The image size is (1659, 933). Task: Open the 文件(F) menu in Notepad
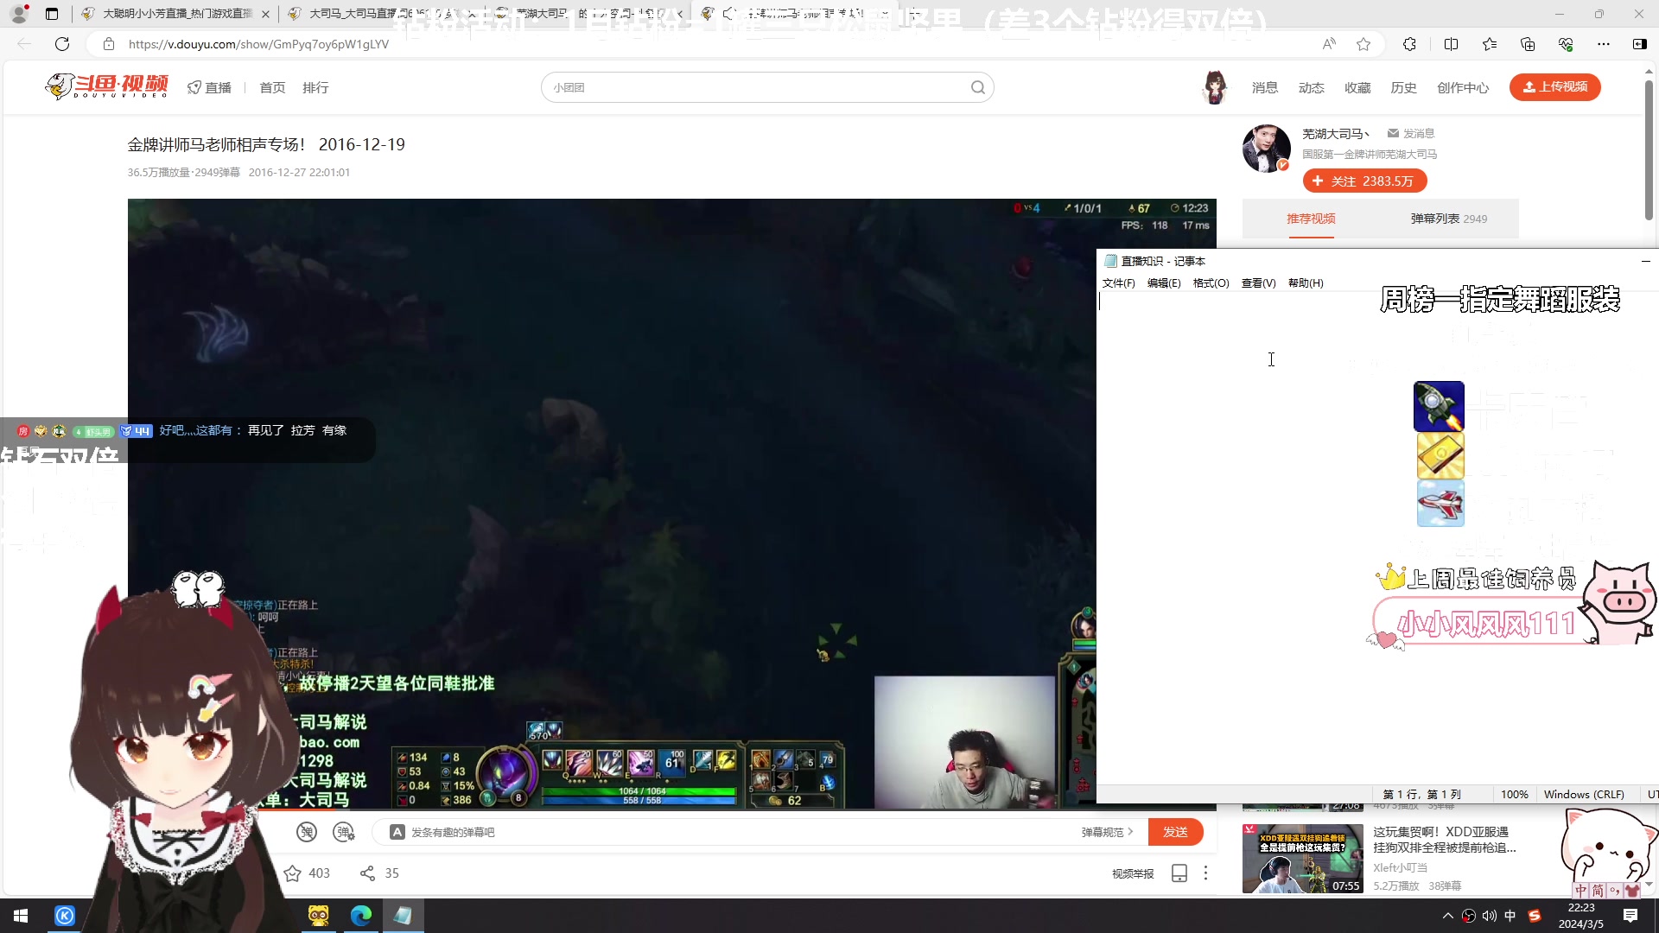coord(1118,283)
